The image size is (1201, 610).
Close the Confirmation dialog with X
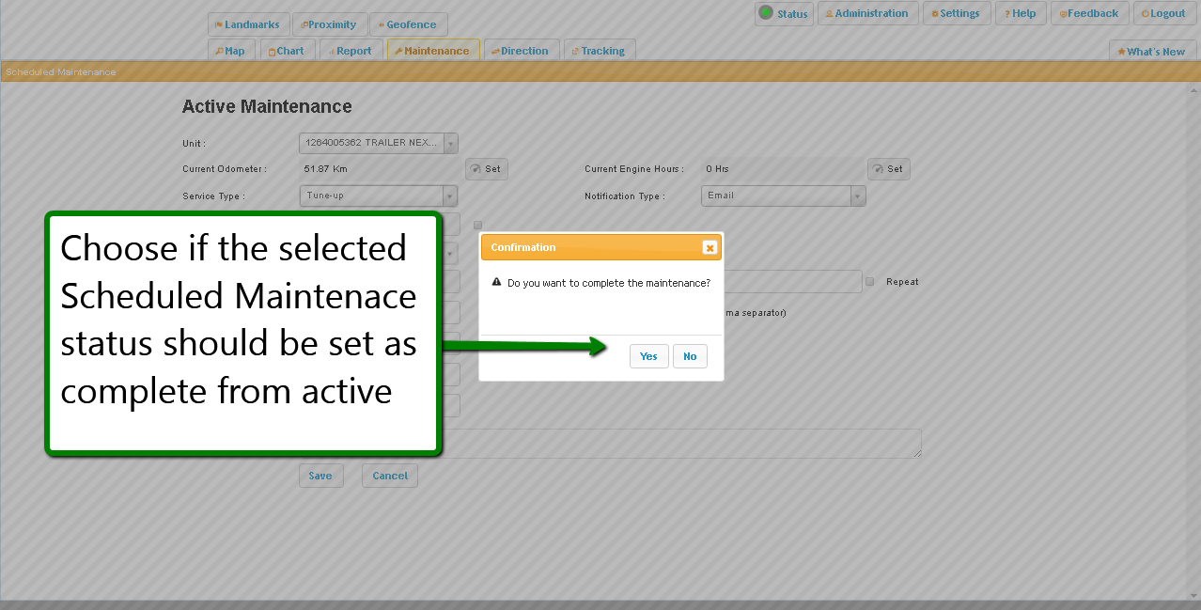710,247
